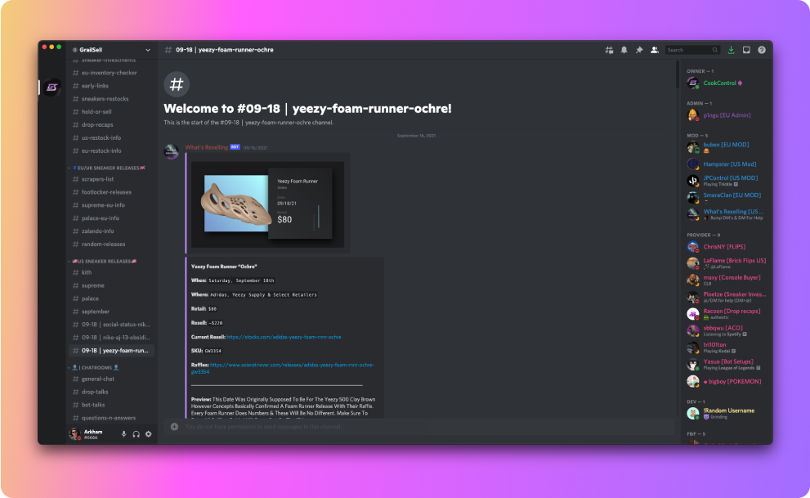Select the GrailSell server icon
The width and height of the screenshot is (810, 498).
(51, 87)
